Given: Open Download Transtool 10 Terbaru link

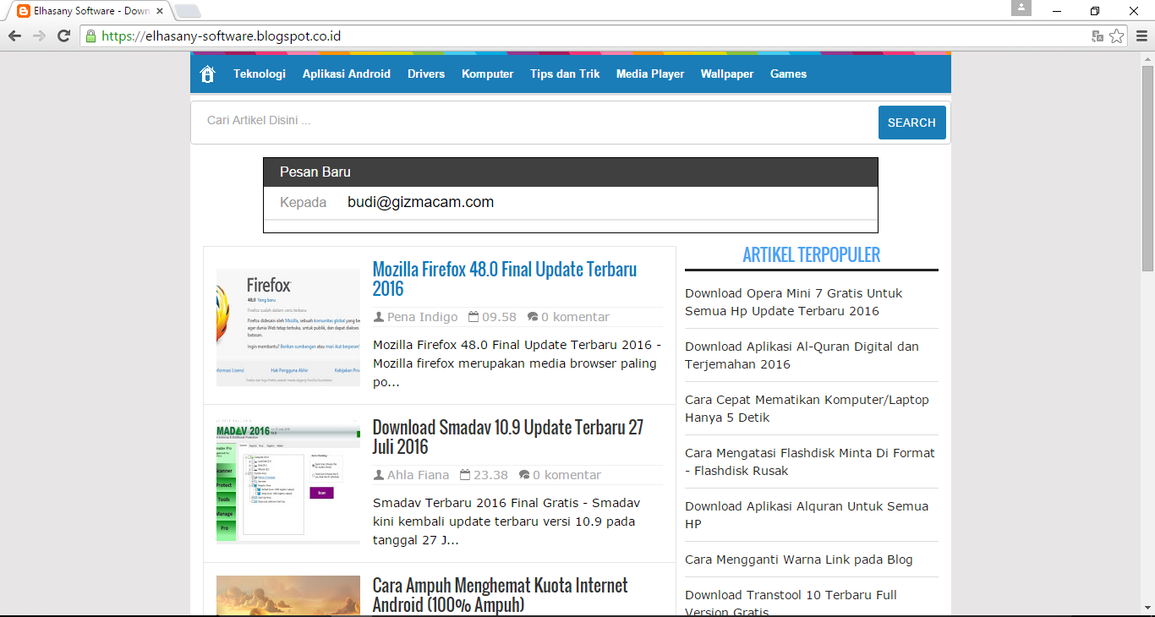Looking at the screenshot, I should pyautogui.click(x=791, y=603).
